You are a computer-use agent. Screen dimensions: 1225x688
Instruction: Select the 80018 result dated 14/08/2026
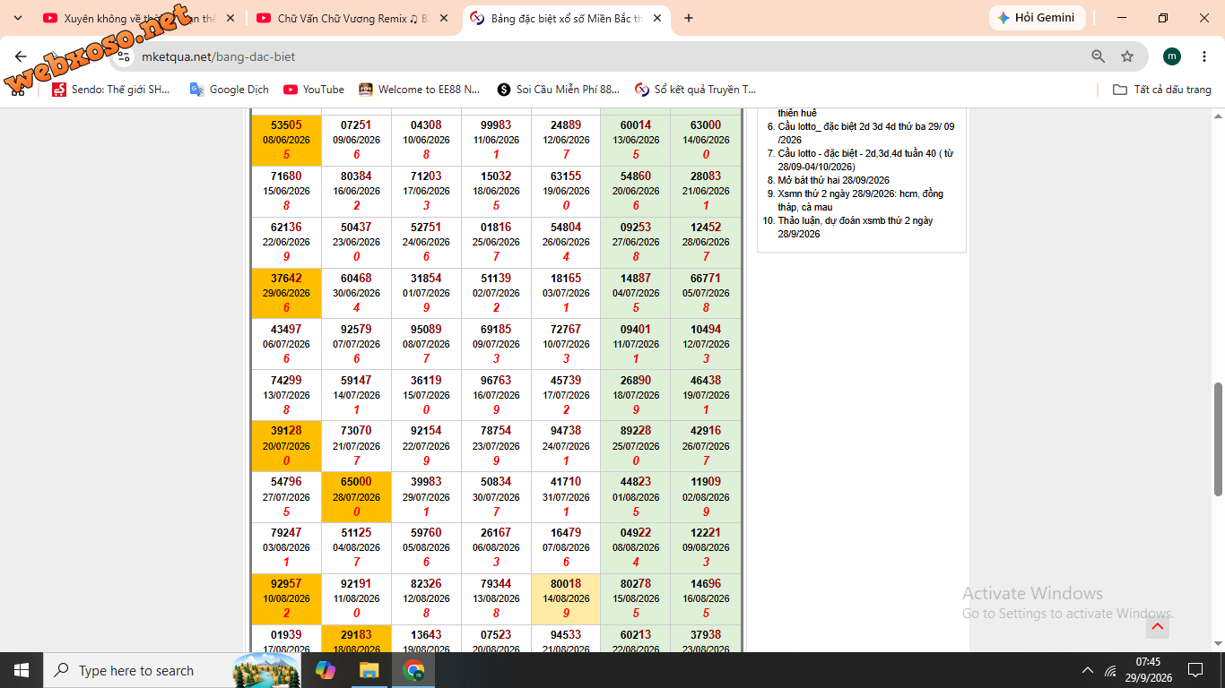pyautogui.click(x=566, y=598)
